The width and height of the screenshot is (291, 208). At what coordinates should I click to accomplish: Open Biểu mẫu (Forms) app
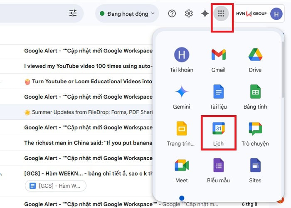coord(218,170)
